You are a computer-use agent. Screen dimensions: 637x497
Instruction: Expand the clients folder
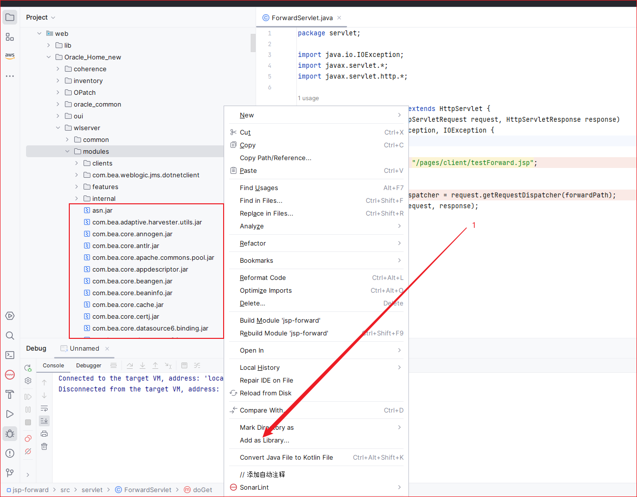[77, 163]
